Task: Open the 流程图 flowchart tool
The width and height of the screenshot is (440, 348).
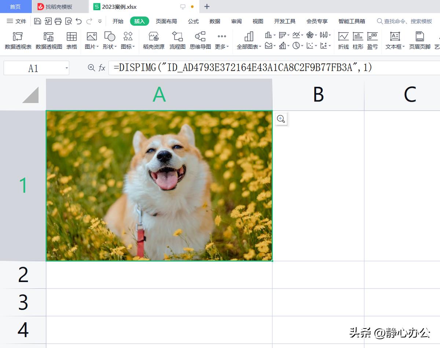Action: pyautogui.click(x=177, y=40)
